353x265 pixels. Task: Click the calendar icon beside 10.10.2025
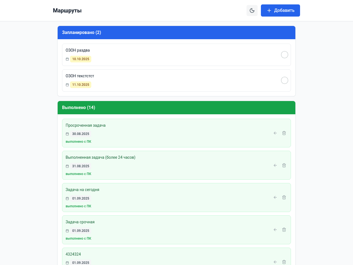pos(67,59)
